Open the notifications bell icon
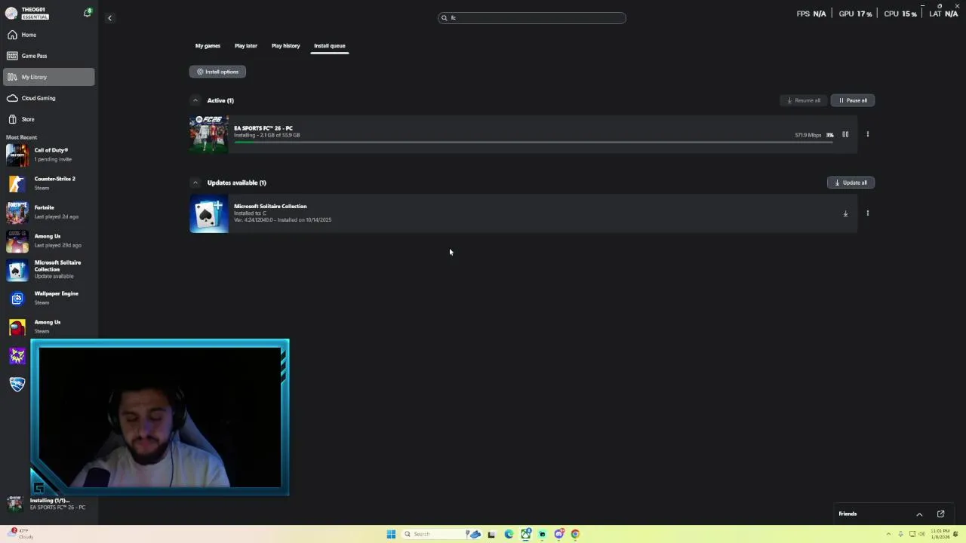 [88, 13]
